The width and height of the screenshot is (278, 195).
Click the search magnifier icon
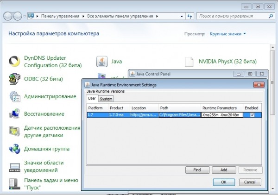pyautogui.click(x=271, y=16)
